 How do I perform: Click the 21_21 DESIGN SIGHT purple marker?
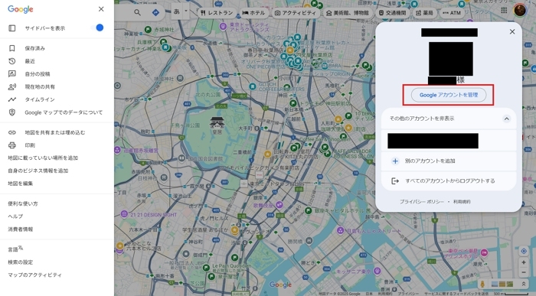[124, 214]
